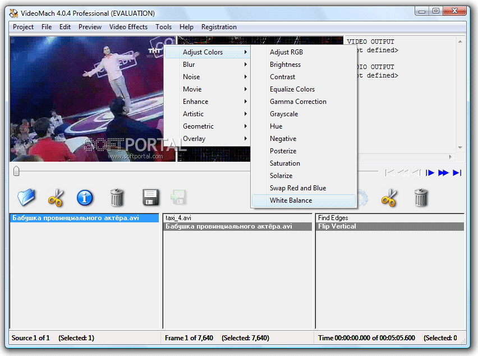Open the Tools menu
Image resolution: width=478 pixels, height=356 pixels.
point(163,27)
